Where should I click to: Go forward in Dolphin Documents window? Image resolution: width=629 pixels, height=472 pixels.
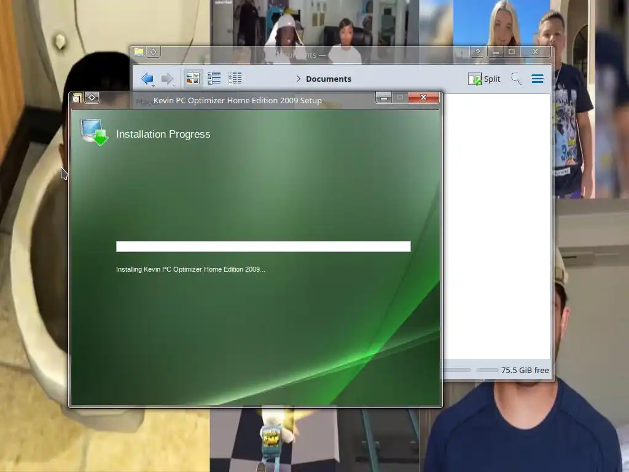click(167, 79)
